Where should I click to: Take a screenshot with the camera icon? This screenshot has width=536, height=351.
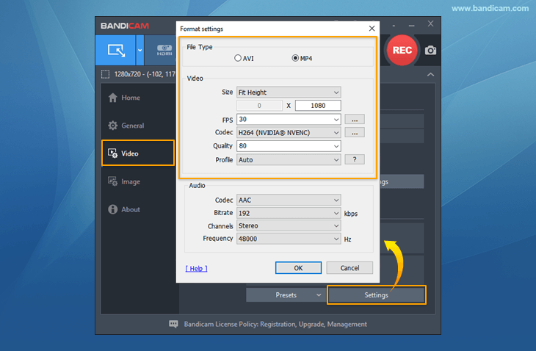point(430,50)
